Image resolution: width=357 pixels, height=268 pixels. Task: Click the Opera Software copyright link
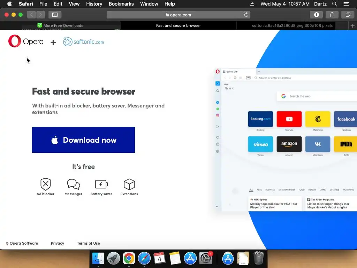point(22,243)
